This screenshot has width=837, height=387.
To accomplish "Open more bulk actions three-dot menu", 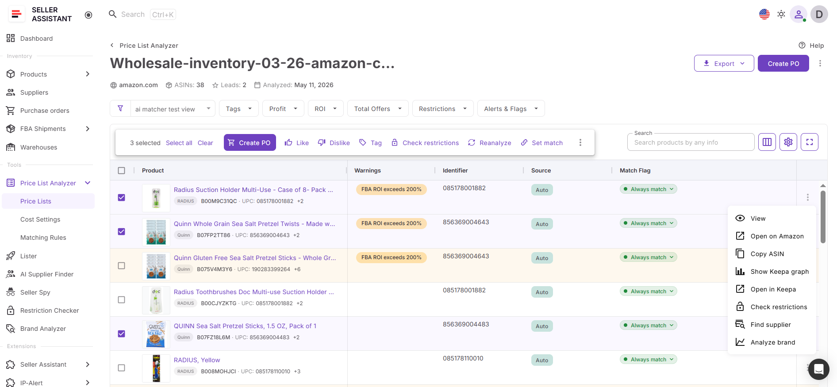I will click(580, 142).
